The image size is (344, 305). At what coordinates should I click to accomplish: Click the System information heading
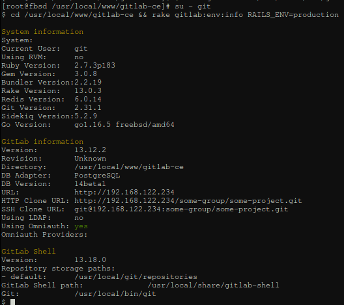coord(42,32)
